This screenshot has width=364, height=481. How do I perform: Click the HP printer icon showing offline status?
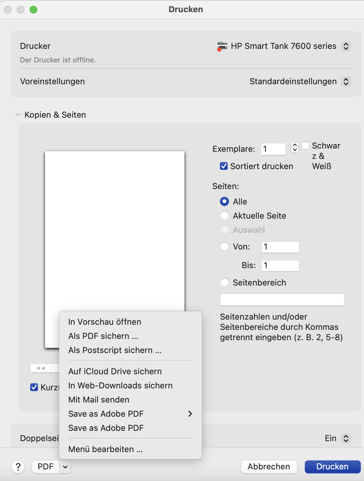point(223,46)
